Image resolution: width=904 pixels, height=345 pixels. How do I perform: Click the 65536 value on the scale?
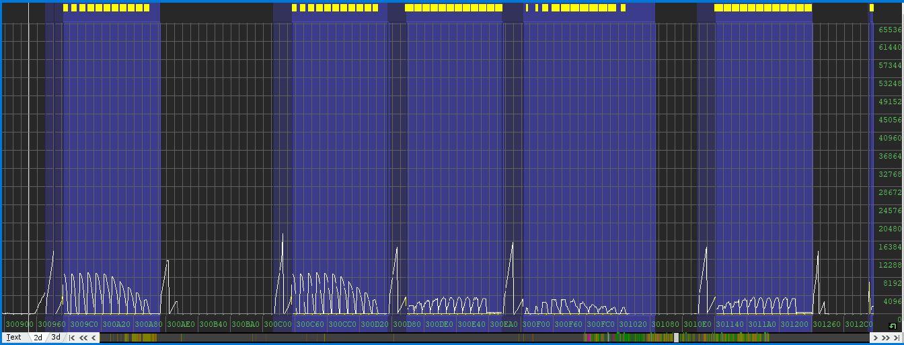(x=889, y=30)
